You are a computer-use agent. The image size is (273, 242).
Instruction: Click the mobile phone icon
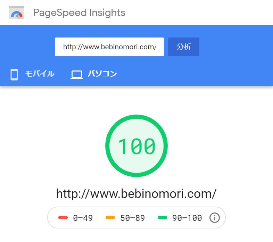(14, 75)
